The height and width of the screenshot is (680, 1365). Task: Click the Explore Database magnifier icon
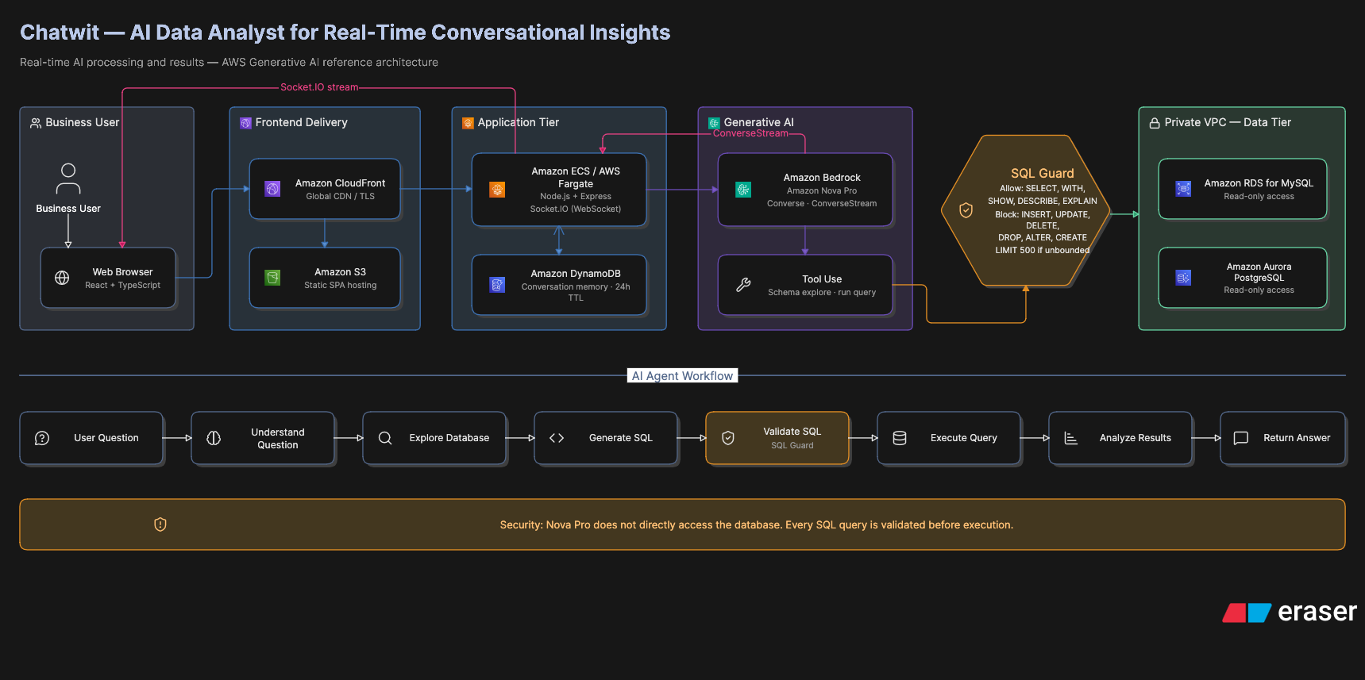pyautogui.click(x=385, y=438)
